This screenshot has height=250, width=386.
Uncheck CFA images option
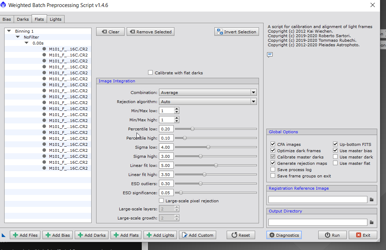coord(273,144)
